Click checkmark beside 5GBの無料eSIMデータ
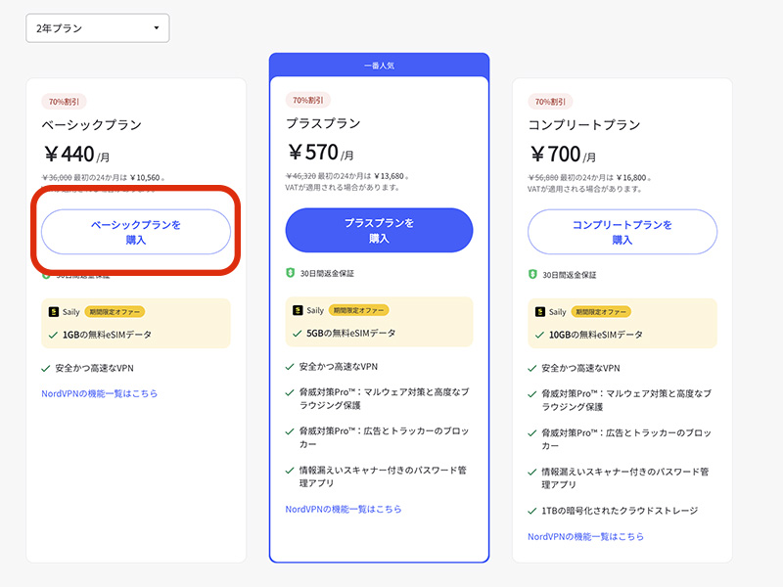783x587 pixels. [298, 334]
